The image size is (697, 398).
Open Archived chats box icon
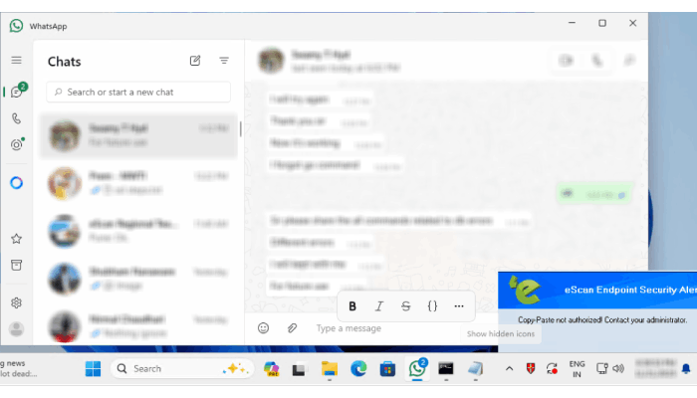click(16, 265)
